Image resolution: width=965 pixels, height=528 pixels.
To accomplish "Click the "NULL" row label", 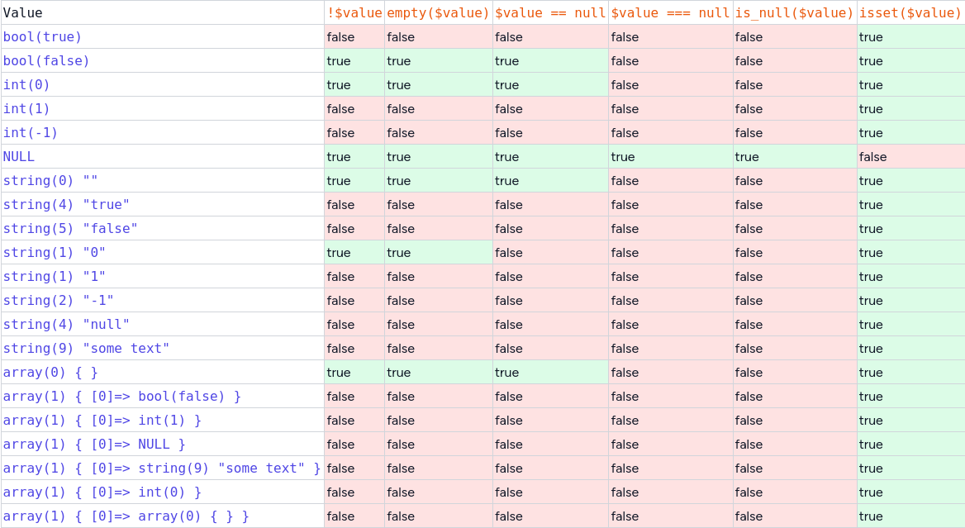I will coord(18,157).
